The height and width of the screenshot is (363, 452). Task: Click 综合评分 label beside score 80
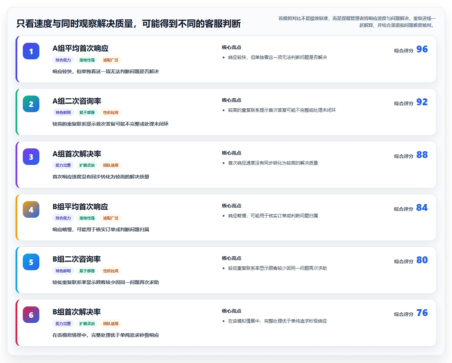pos(404,262)
